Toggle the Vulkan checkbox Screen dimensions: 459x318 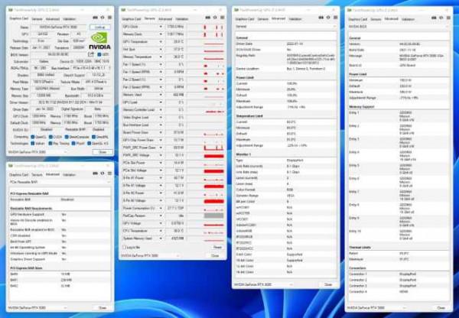(33, 144)
